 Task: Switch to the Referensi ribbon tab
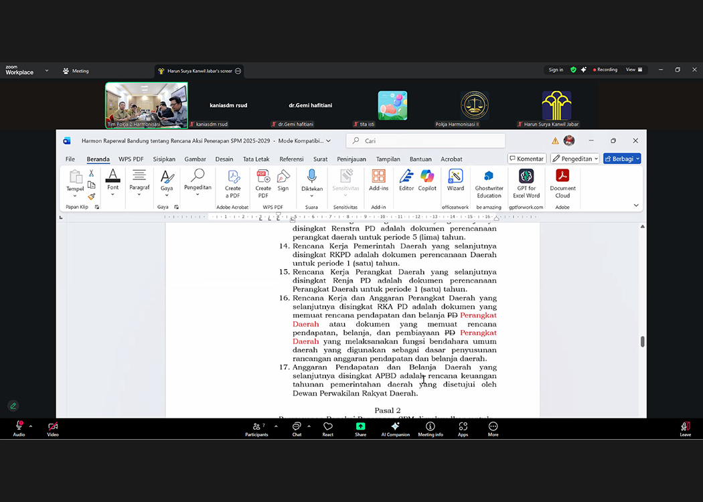pos(291,159)
